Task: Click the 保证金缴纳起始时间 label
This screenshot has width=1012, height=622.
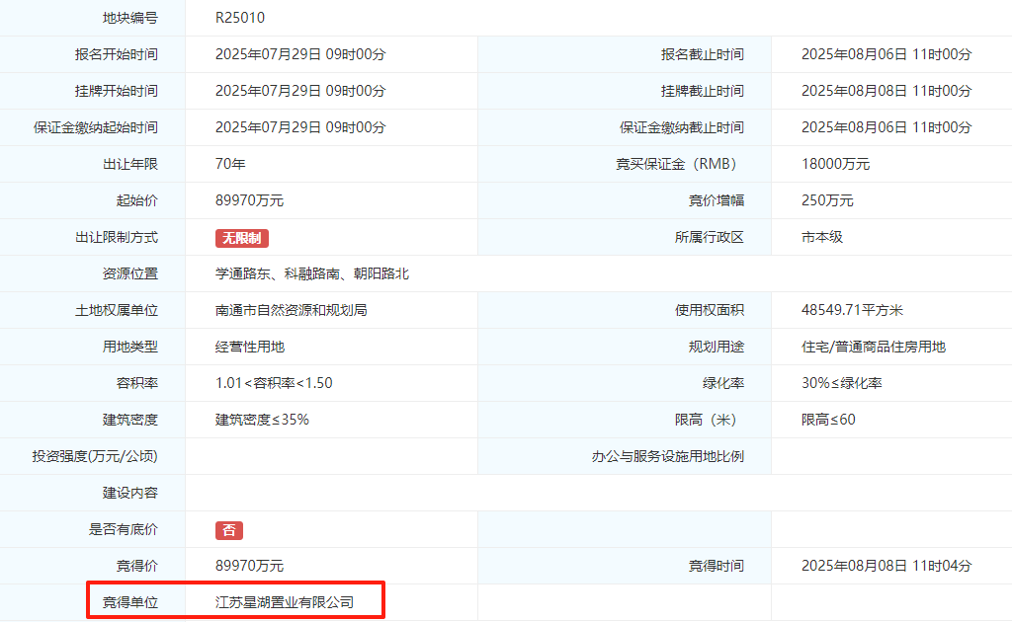Action: click(x=96, y=127)
